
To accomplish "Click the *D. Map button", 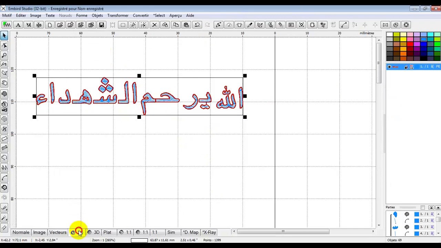I will pos(191,232).
